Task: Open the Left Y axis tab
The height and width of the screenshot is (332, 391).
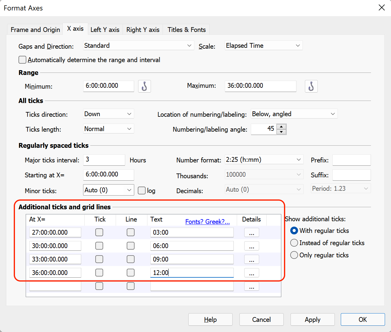Action: 105,30
